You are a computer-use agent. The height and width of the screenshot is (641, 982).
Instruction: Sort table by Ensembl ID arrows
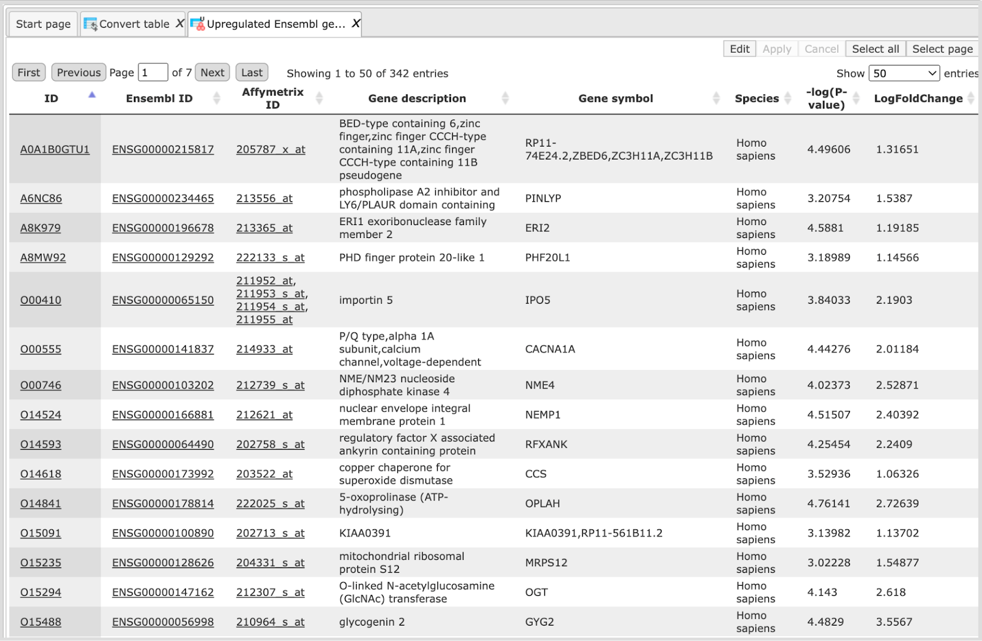tap(217, 98)
